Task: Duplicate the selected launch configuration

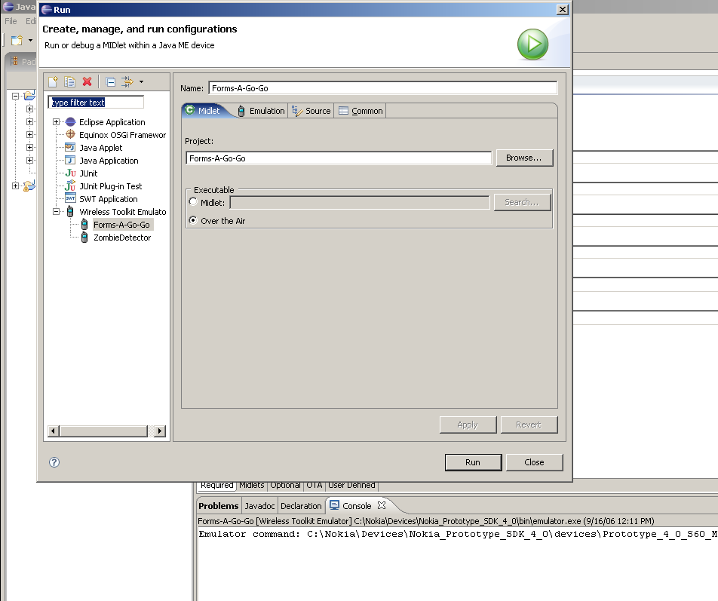Action: click(x=69, y=81)
